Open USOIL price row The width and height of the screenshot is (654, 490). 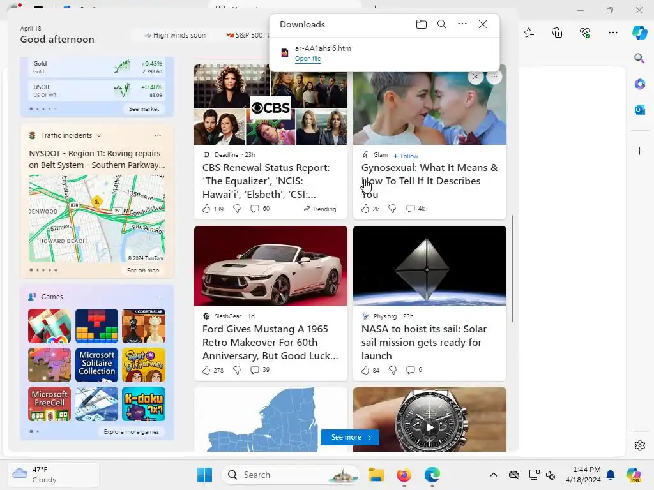(x=97, y=91)
